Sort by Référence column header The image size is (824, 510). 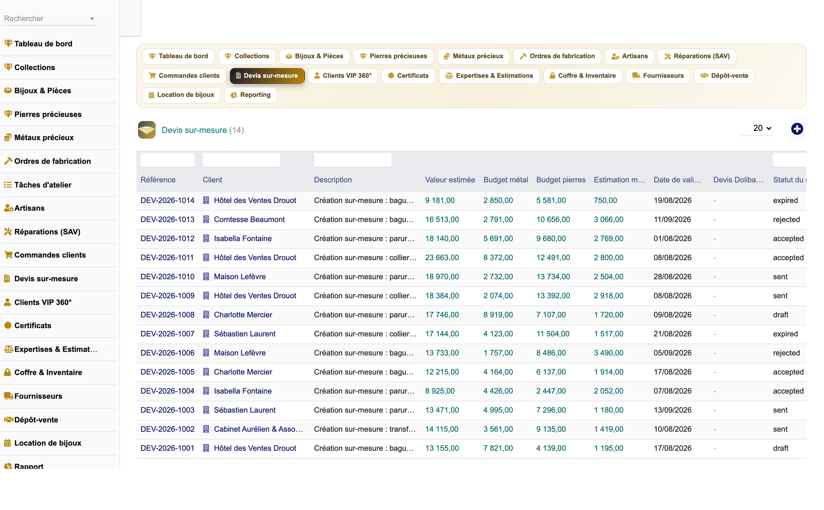tap(158, 180)
